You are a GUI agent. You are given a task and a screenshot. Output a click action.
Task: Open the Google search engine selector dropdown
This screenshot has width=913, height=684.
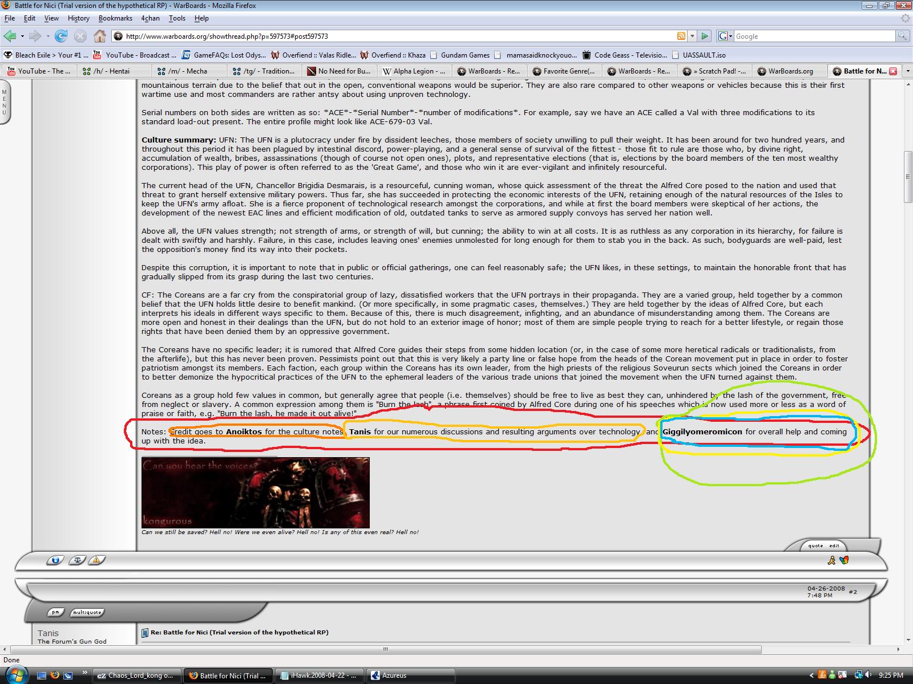(725, 36)
